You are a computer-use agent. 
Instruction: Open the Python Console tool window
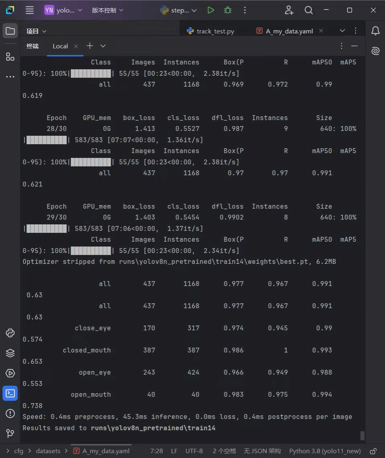coord(10,333)
